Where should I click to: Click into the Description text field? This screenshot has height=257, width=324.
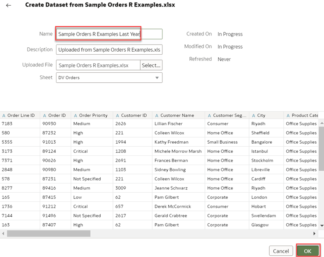[109, 50]
